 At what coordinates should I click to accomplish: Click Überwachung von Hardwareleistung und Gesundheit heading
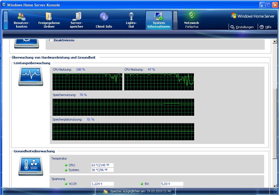coord(53,57)
